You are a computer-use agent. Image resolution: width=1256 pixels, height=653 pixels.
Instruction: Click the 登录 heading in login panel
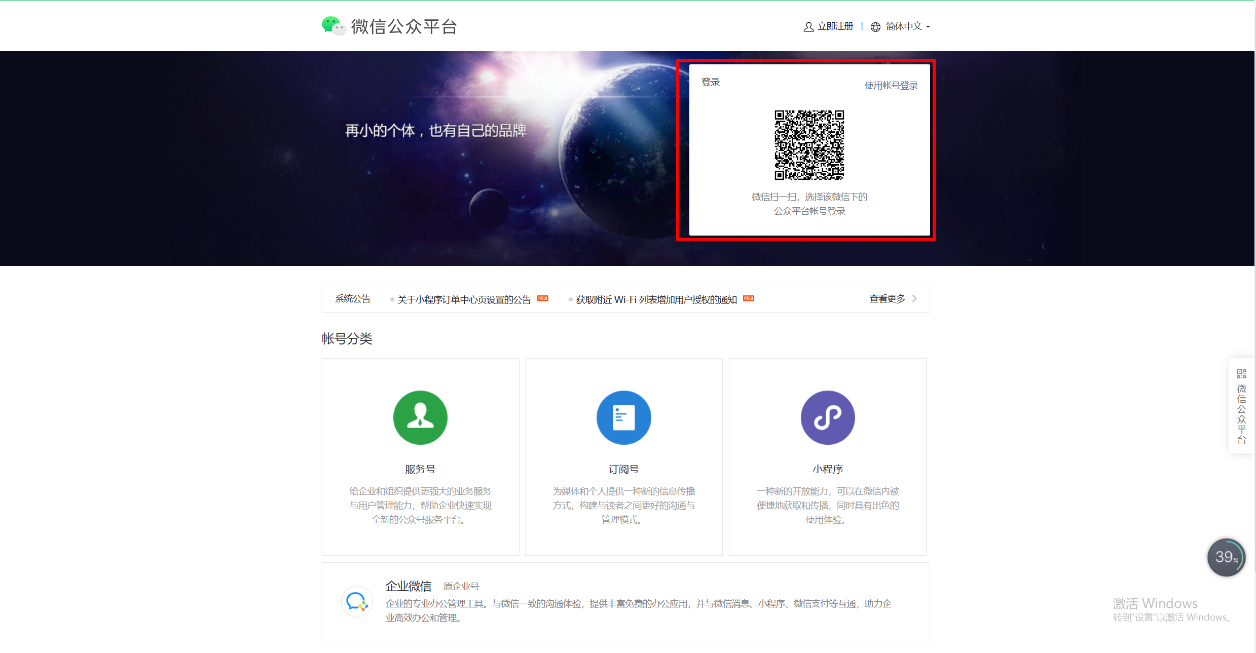[711, 82]
